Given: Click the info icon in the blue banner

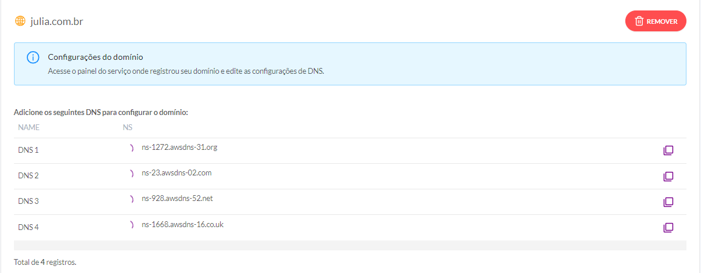Looking at the screenshot, I should [x=33, y=58].
